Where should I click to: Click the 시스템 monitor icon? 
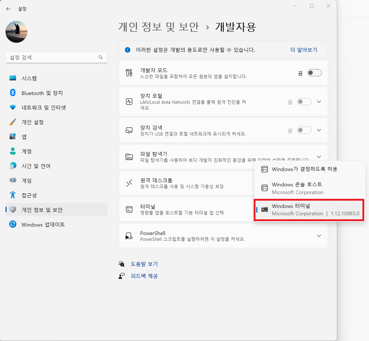(x=13, y=78)
